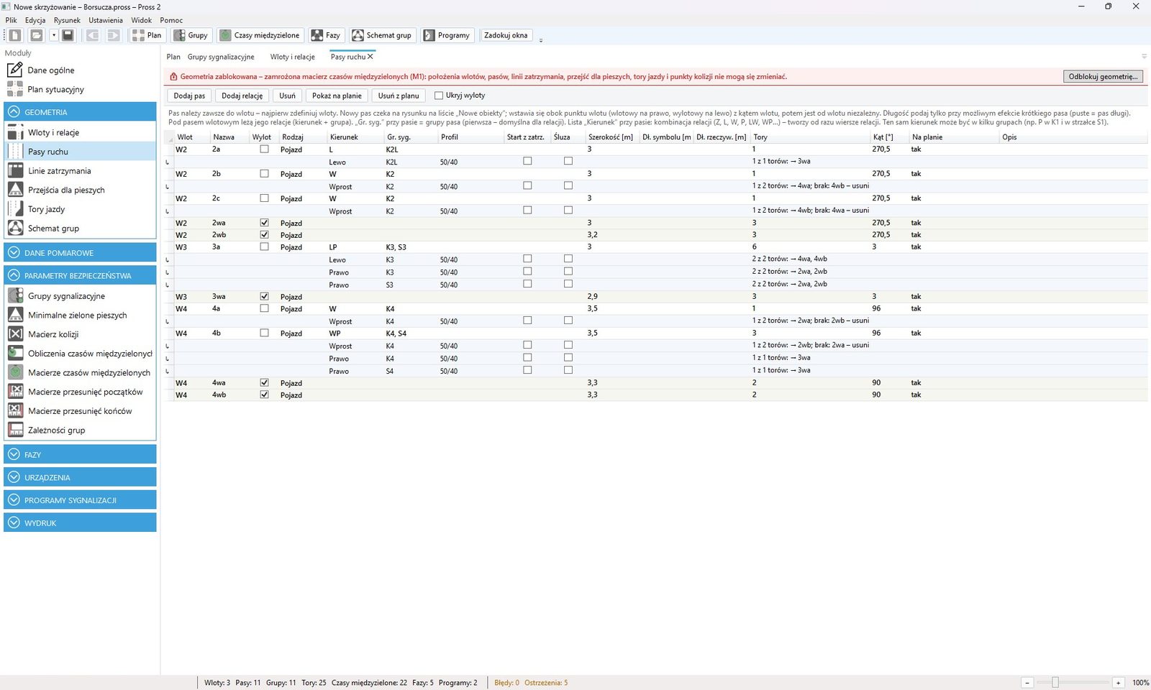
Task: Open Macierz kolizji module
Action: click(53, 334)
